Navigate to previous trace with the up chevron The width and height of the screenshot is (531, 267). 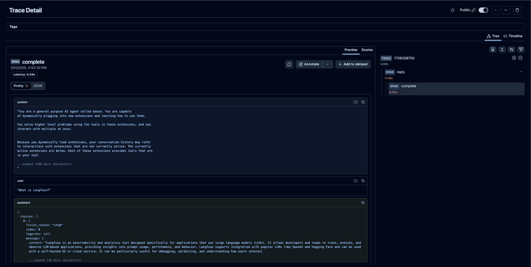495,10
